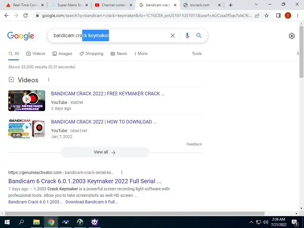Open File Explorer from the taskbar

point(36,222)
